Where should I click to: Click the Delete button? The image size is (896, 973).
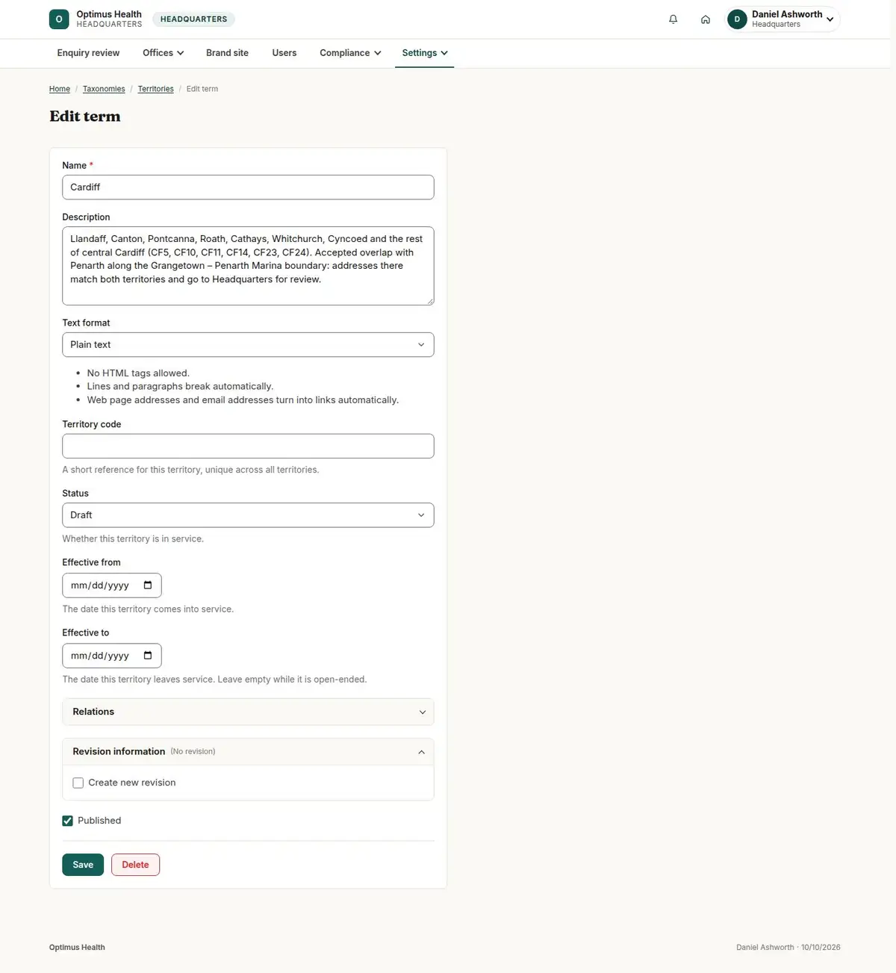coord(135,865)
